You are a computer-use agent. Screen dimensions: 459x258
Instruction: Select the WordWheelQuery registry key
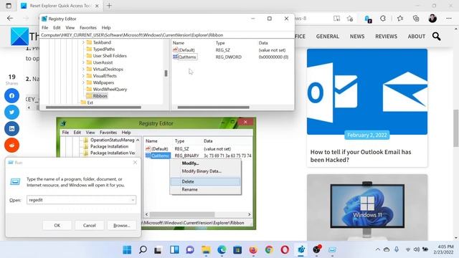(x=110, y=89)
